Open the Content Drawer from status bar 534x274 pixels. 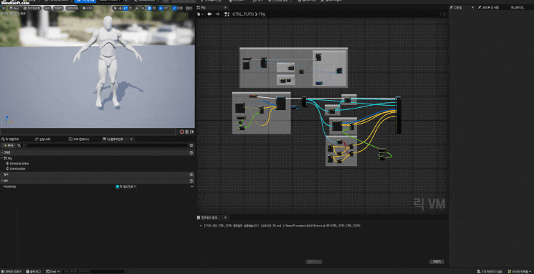(x=11, y=272)
